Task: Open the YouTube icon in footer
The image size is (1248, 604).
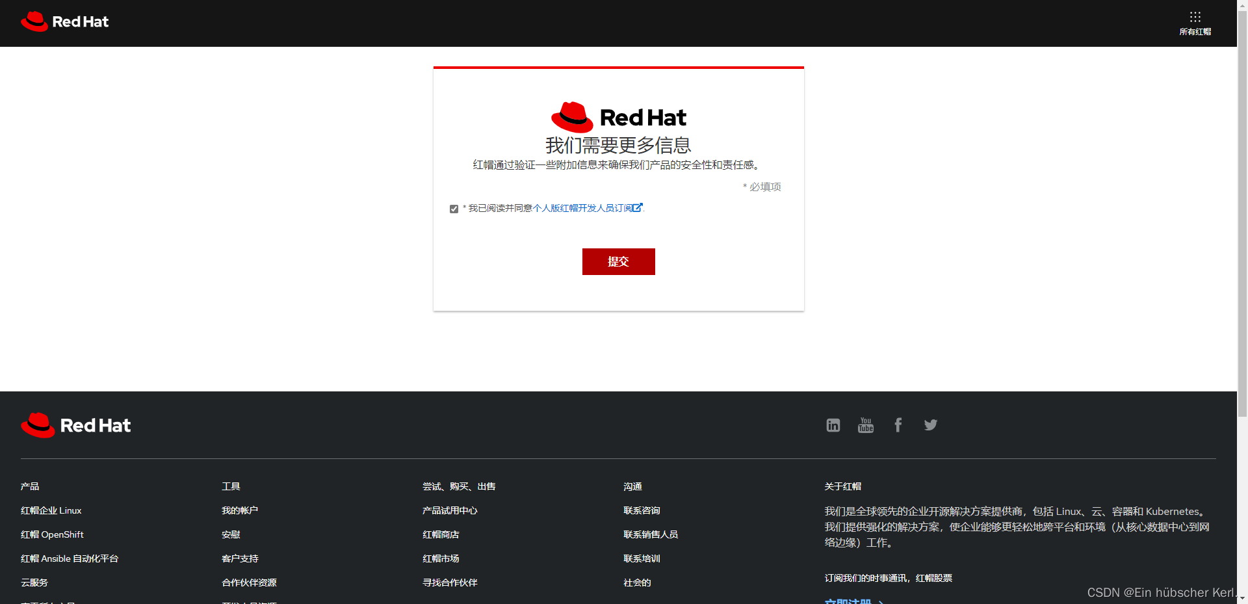Action: pos(865,425)
